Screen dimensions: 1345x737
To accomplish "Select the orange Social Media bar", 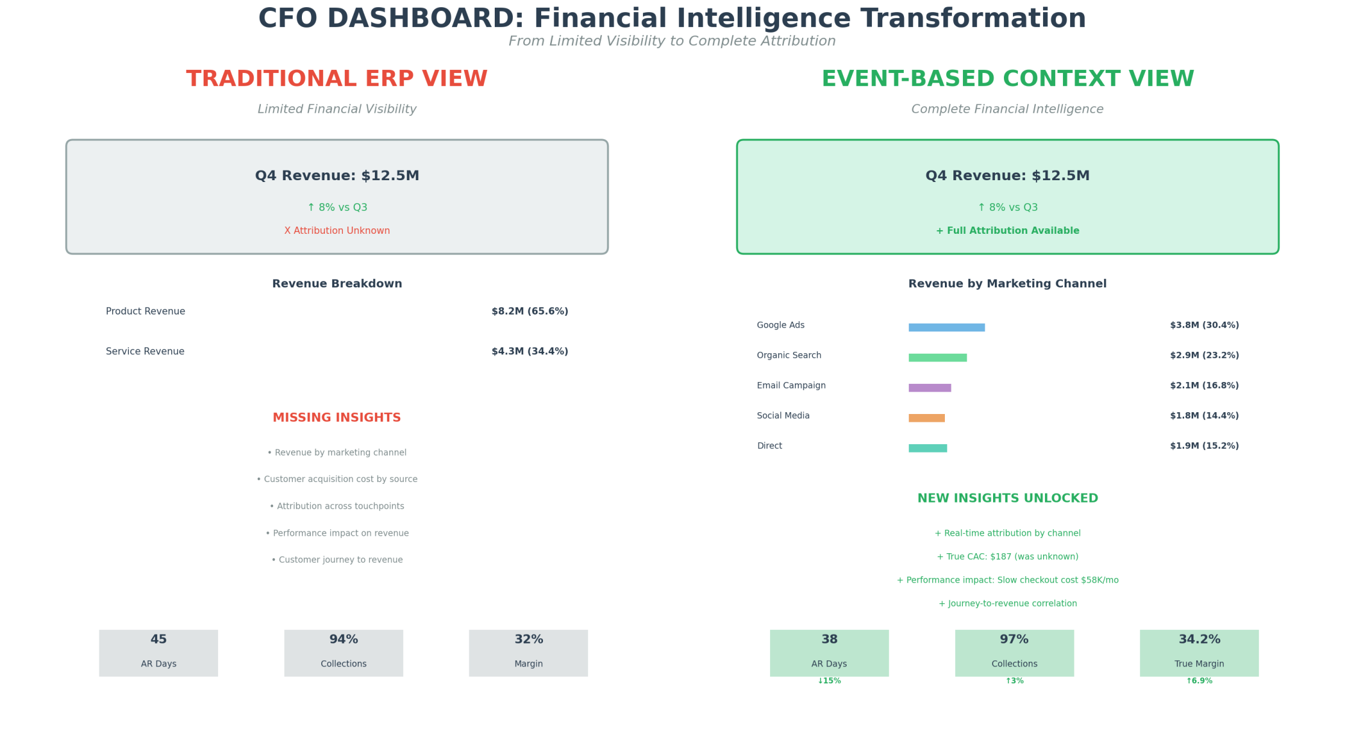I will pyautogui.click(x=926, y=418).
